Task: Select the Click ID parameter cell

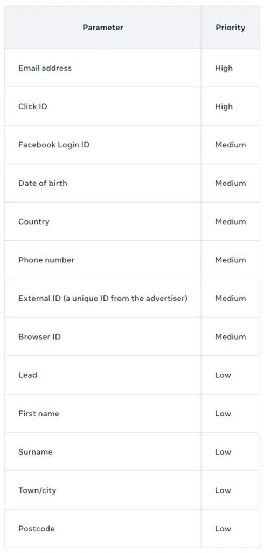Action: point(103,106)
